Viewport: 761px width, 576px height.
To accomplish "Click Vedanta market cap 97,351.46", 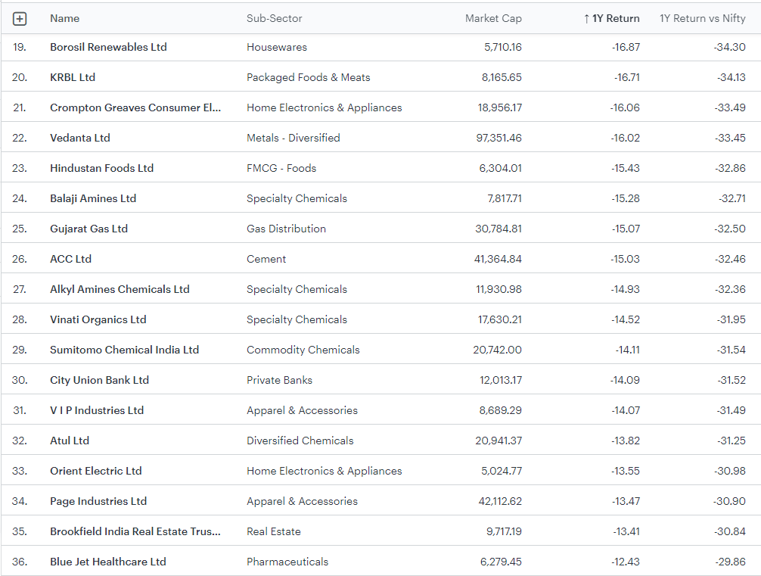I will [x=499, y=138].
